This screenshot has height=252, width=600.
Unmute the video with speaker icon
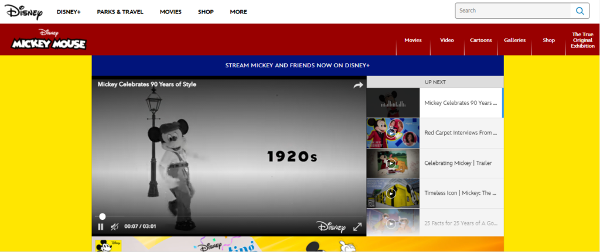[114, 227]
